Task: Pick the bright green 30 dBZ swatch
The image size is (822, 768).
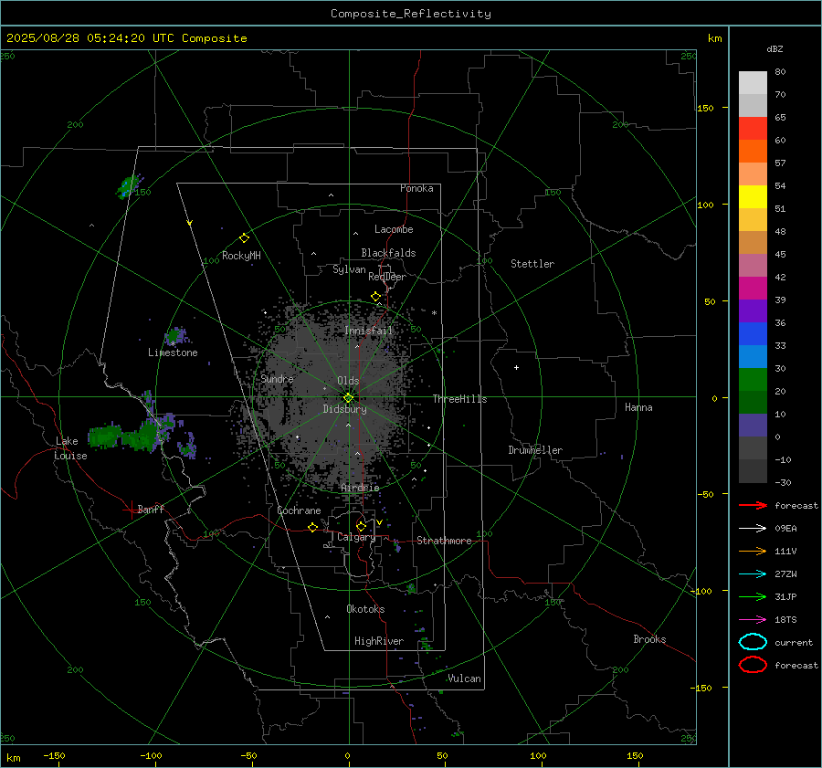Action: coord(753,379)
